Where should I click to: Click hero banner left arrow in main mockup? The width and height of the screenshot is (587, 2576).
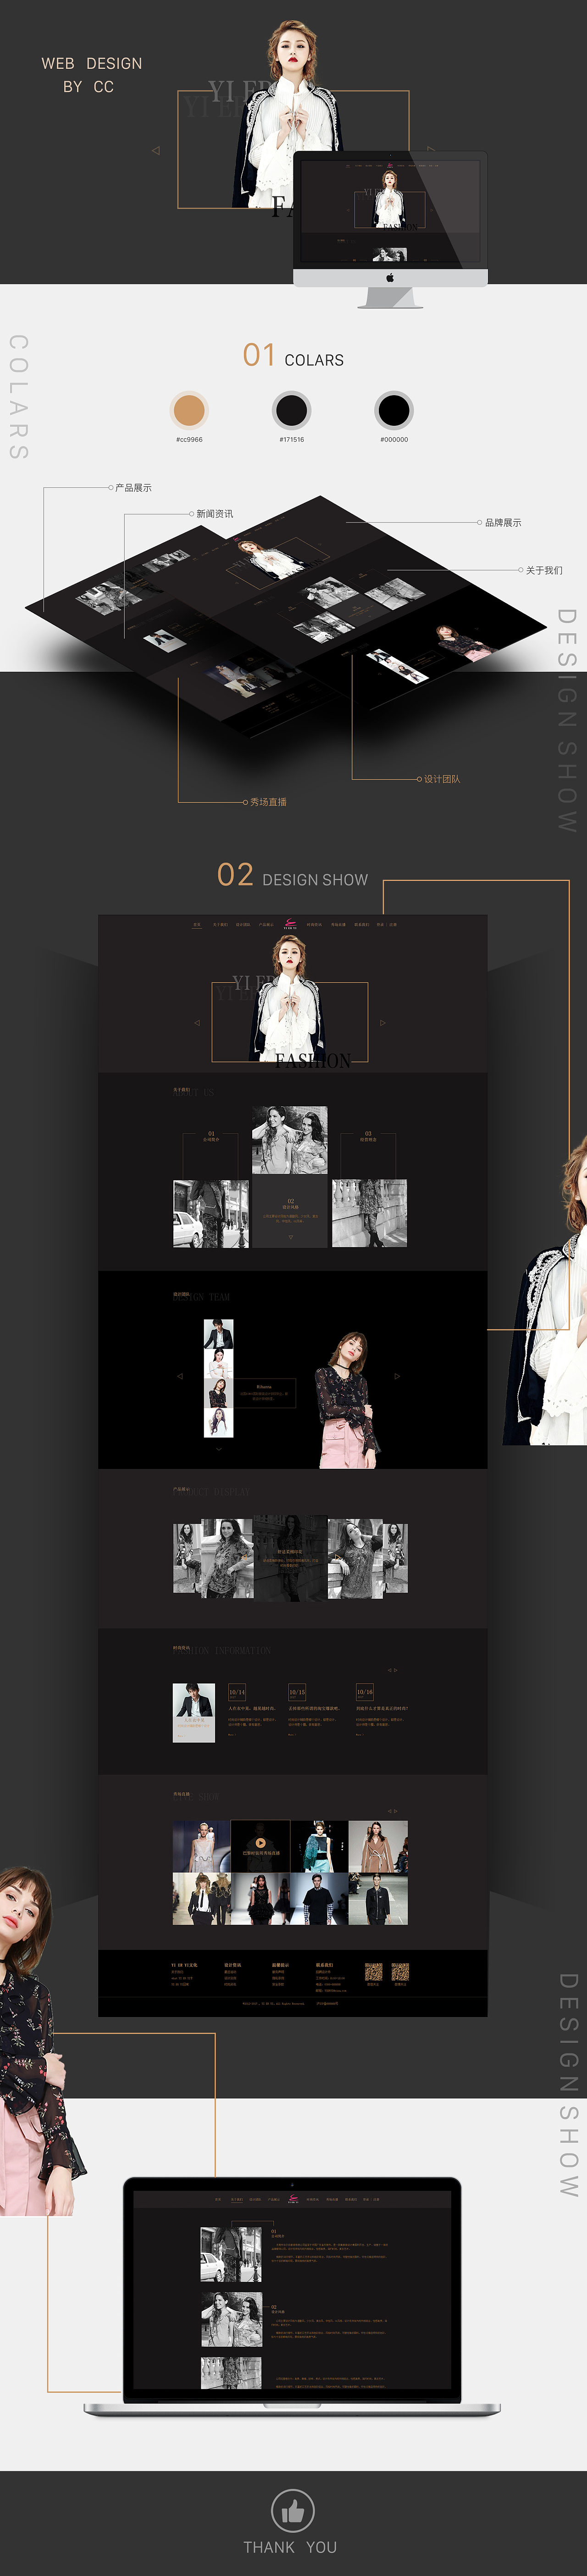(x=197, y=1023)
